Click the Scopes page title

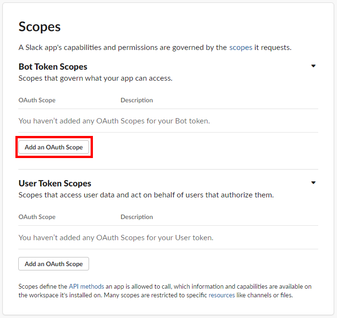click(39, 26)
